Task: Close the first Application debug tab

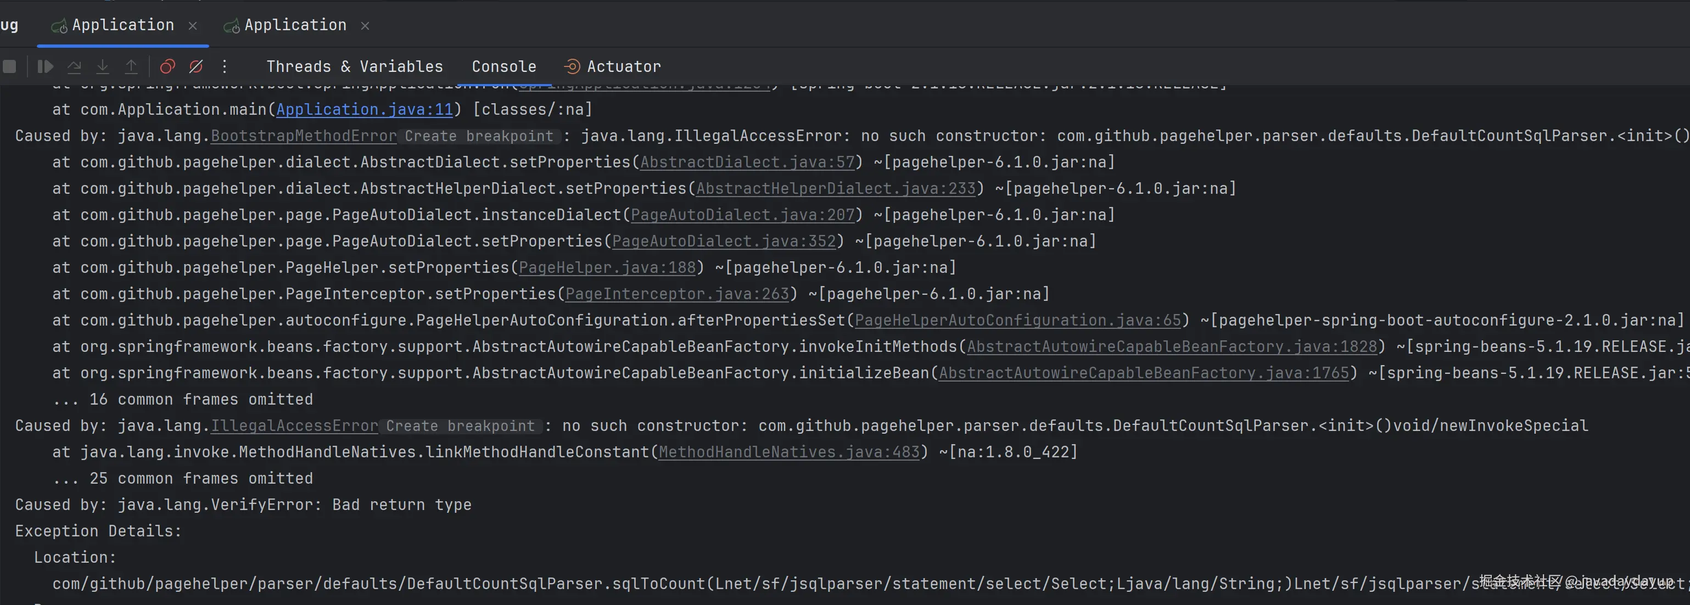Action: [193, 26]
